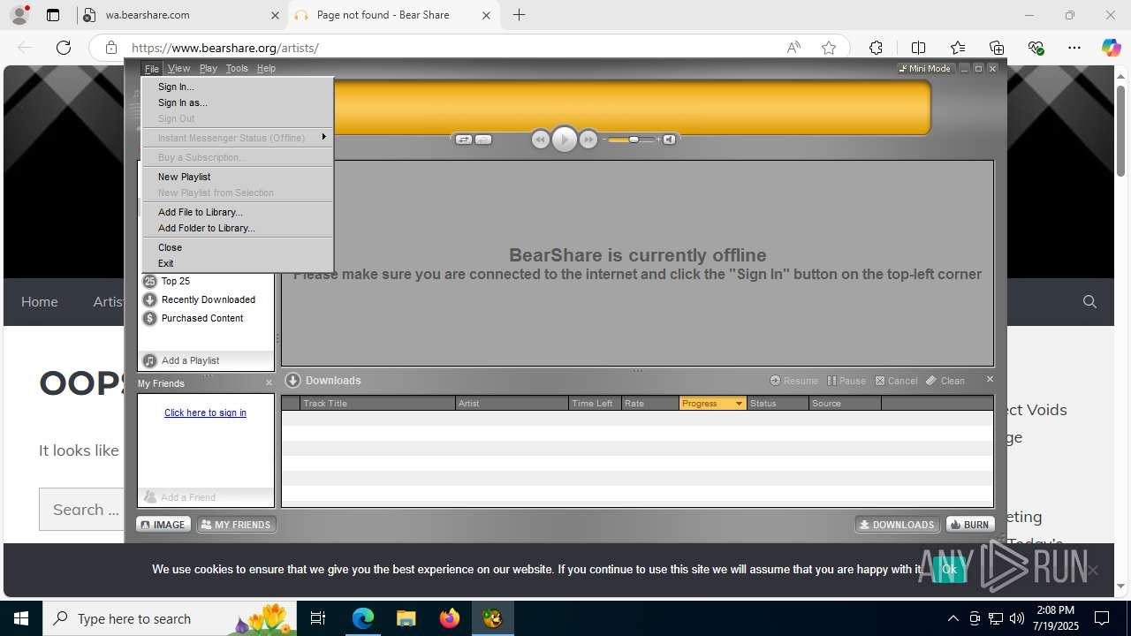Open the Edge Extensions puzzle icon
Image resolution: width=1131 pixels, height=636 pixels.
point(876,48)
